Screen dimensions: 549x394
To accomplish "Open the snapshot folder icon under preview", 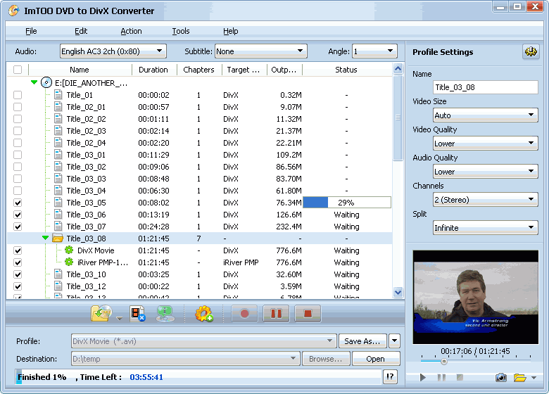I will point(520,378).
